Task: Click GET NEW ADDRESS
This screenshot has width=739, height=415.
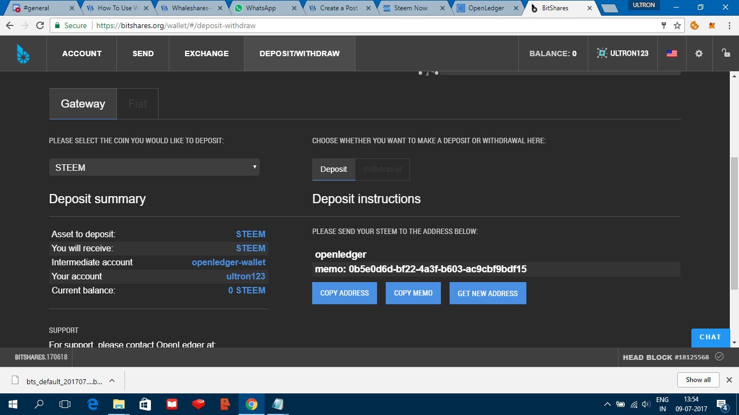Action: (x=488, y=293)
